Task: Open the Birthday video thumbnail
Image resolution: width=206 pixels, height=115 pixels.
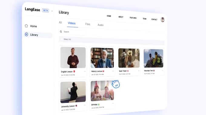Action: click(102, 91)
